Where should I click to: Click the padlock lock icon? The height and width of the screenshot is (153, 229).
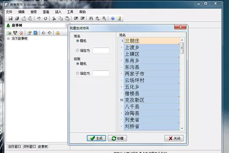pos(58,33)
